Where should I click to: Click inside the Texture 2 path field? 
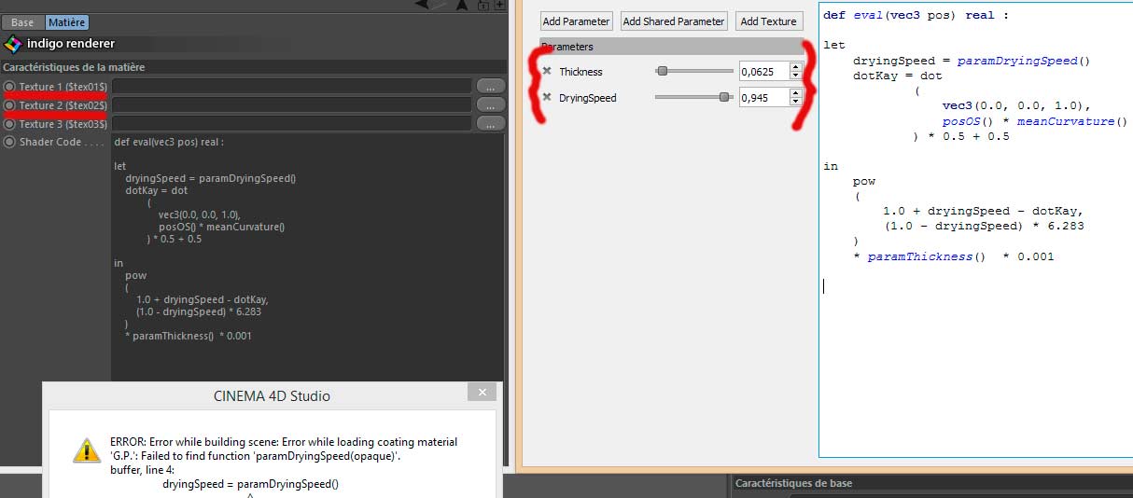point(291,104)
